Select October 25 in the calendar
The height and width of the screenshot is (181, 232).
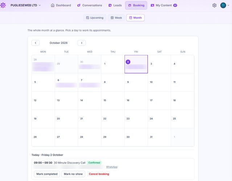pos(183,119)
